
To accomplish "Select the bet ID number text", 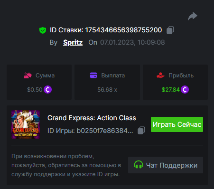I will pyautogui.click(x=123, y=30).
